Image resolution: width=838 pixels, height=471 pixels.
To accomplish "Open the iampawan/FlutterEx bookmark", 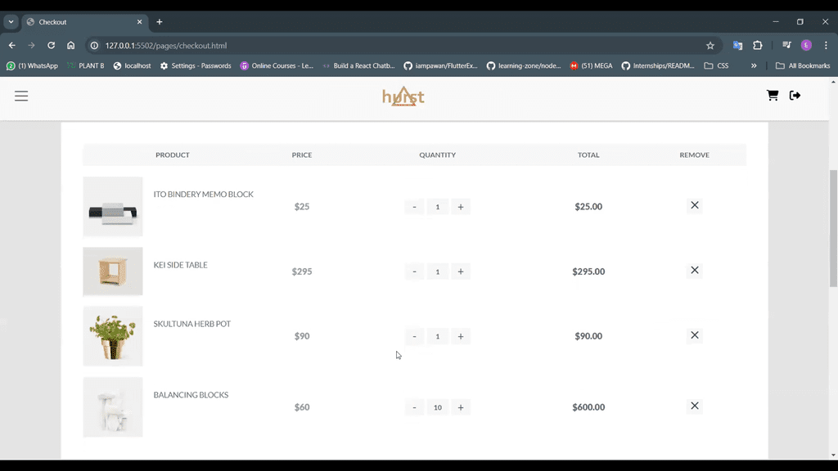I will [441, 65].
